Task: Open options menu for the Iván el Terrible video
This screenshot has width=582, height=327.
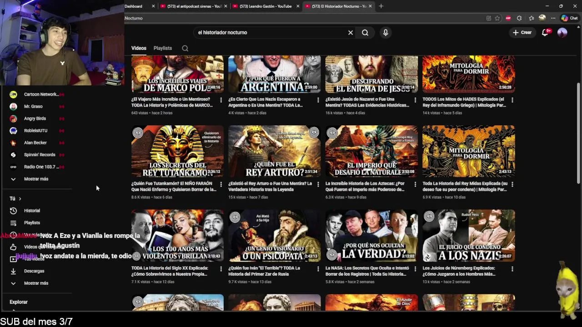Action: click(318, 269)
